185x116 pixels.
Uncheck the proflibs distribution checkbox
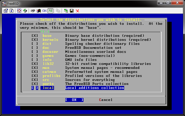click(x=35, y=76)
